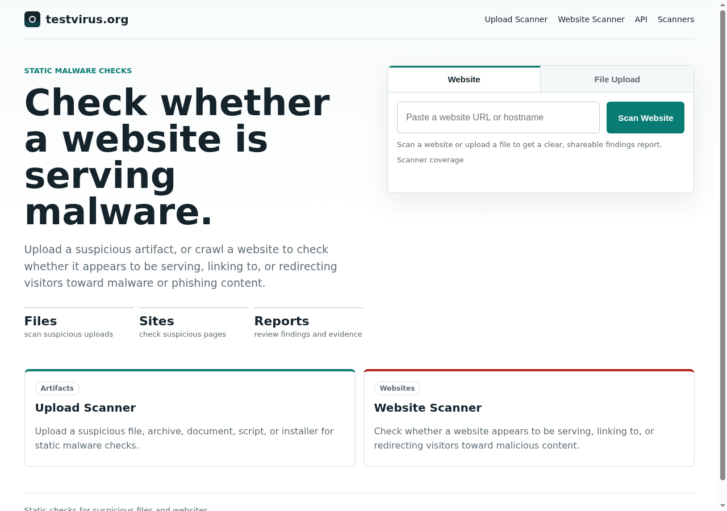This screenshot has width=727, height=511.
Task: Click 'review findings and evidence' caption
Action: click(x=308, y=334)
